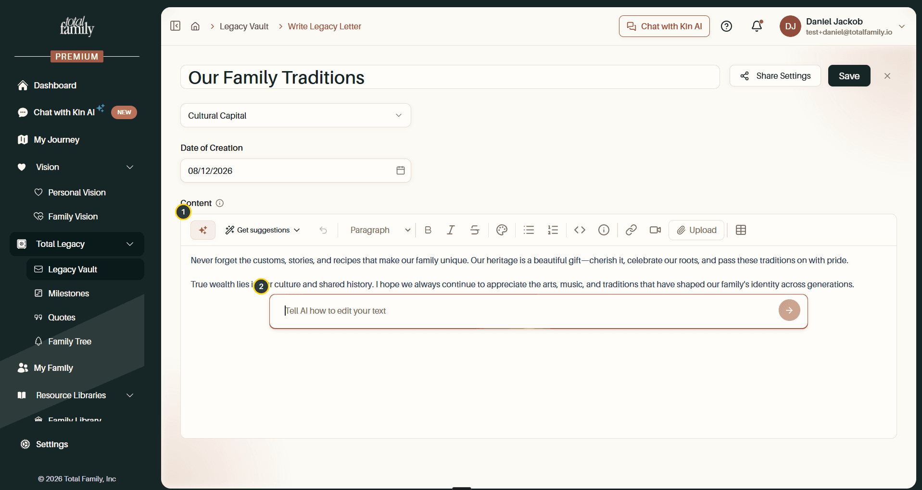Insert a code block
This screenshot has width=922, height=490.
(580, 230)
